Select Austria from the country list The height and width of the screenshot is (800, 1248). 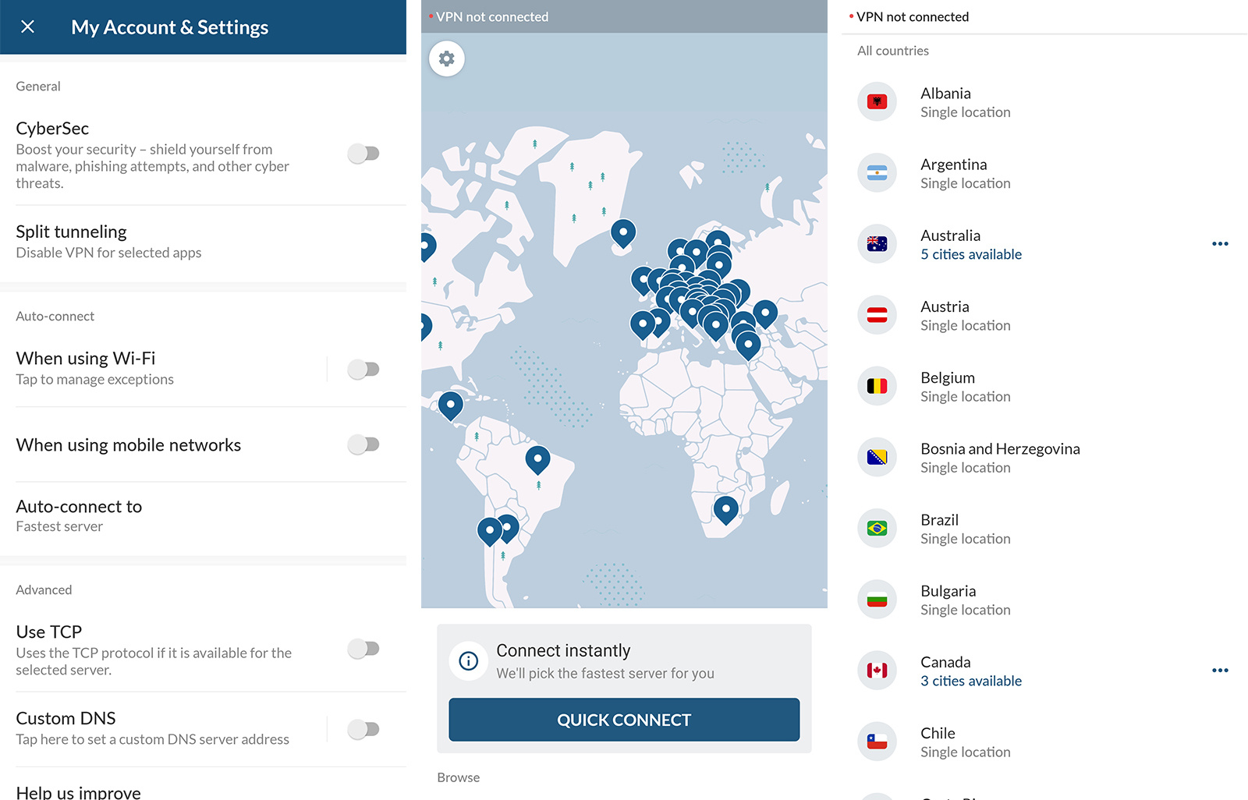tap(1045, 315)
